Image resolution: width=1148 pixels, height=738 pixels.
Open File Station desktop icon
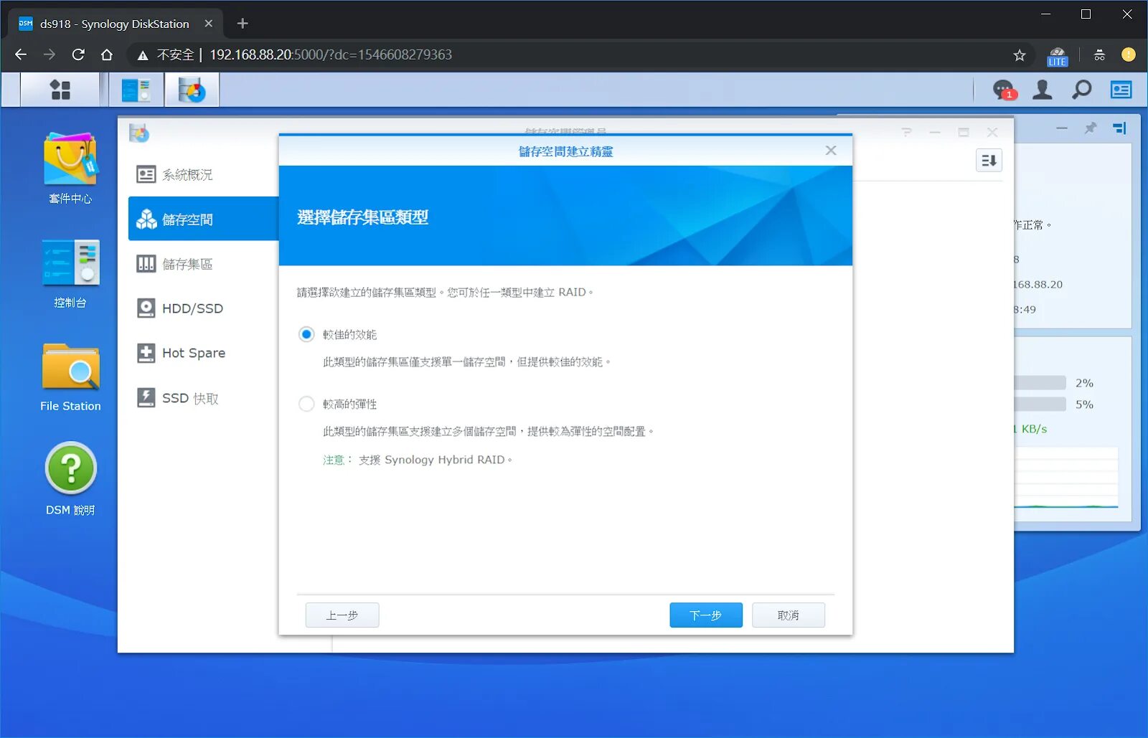(x=70, y=377)
